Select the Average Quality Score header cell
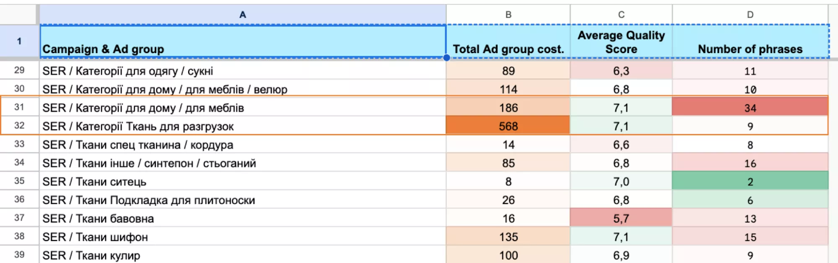The image size is (838, 263). click(x=621, y=41)
